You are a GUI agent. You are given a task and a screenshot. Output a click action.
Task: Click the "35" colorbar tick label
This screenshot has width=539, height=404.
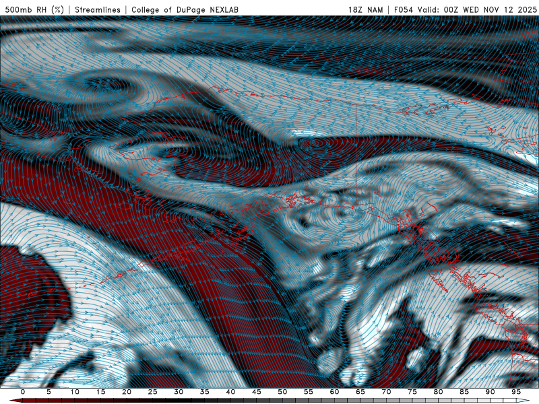click(x=205, y=392)
